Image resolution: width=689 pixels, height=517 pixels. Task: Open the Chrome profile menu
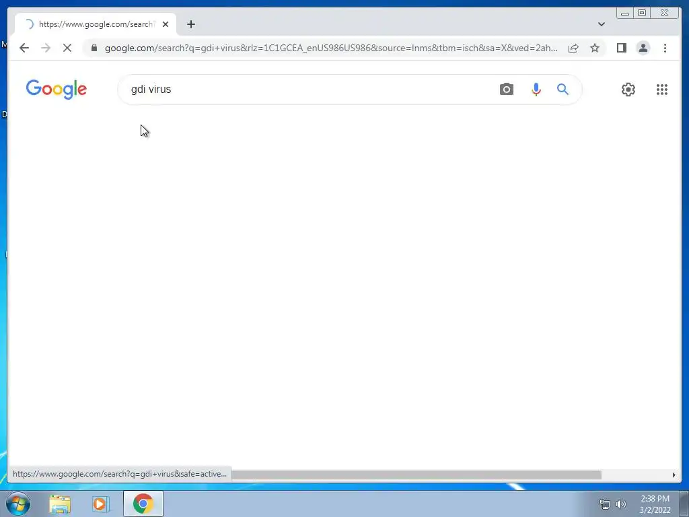click(643, 48)
